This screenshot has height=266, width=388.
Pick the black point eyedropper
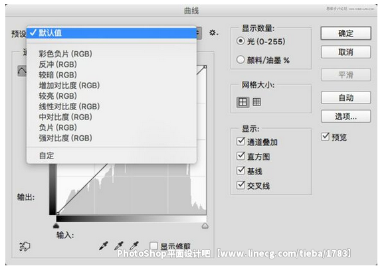click(x=104, y=245)
